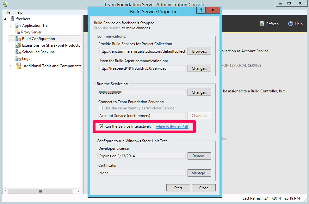Expand Additional Tools and Components node
The image size is (309, 204).
coord(10,66)
